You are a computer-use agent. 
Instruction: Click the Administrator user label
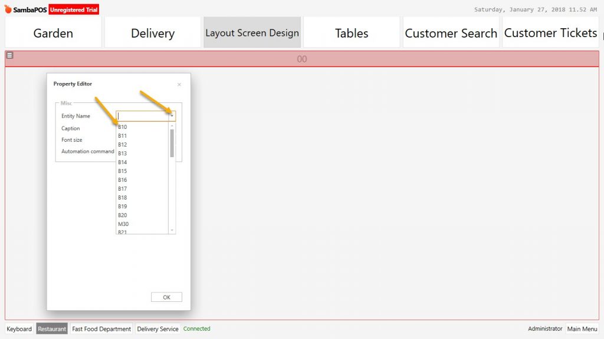click(x=545, y=328)
